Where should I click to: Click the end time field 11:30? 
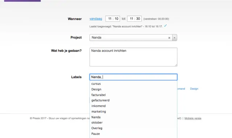(134, 19)
